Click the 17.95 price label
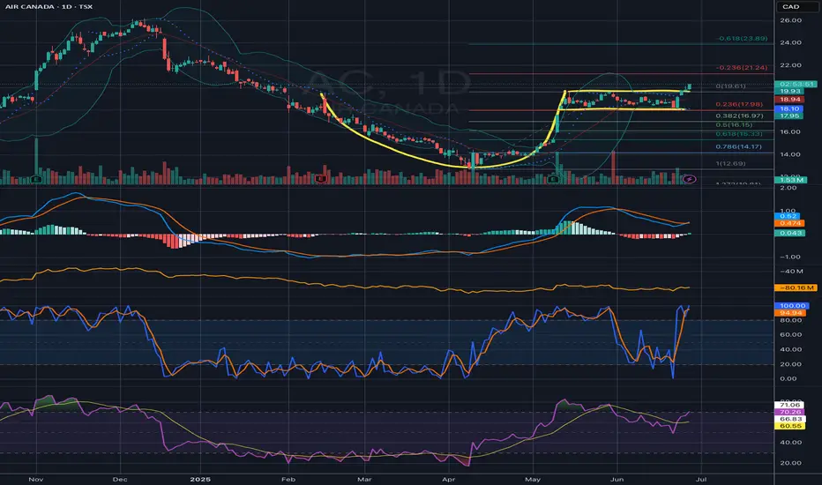822x485 pixels. (x=789, y=116)
